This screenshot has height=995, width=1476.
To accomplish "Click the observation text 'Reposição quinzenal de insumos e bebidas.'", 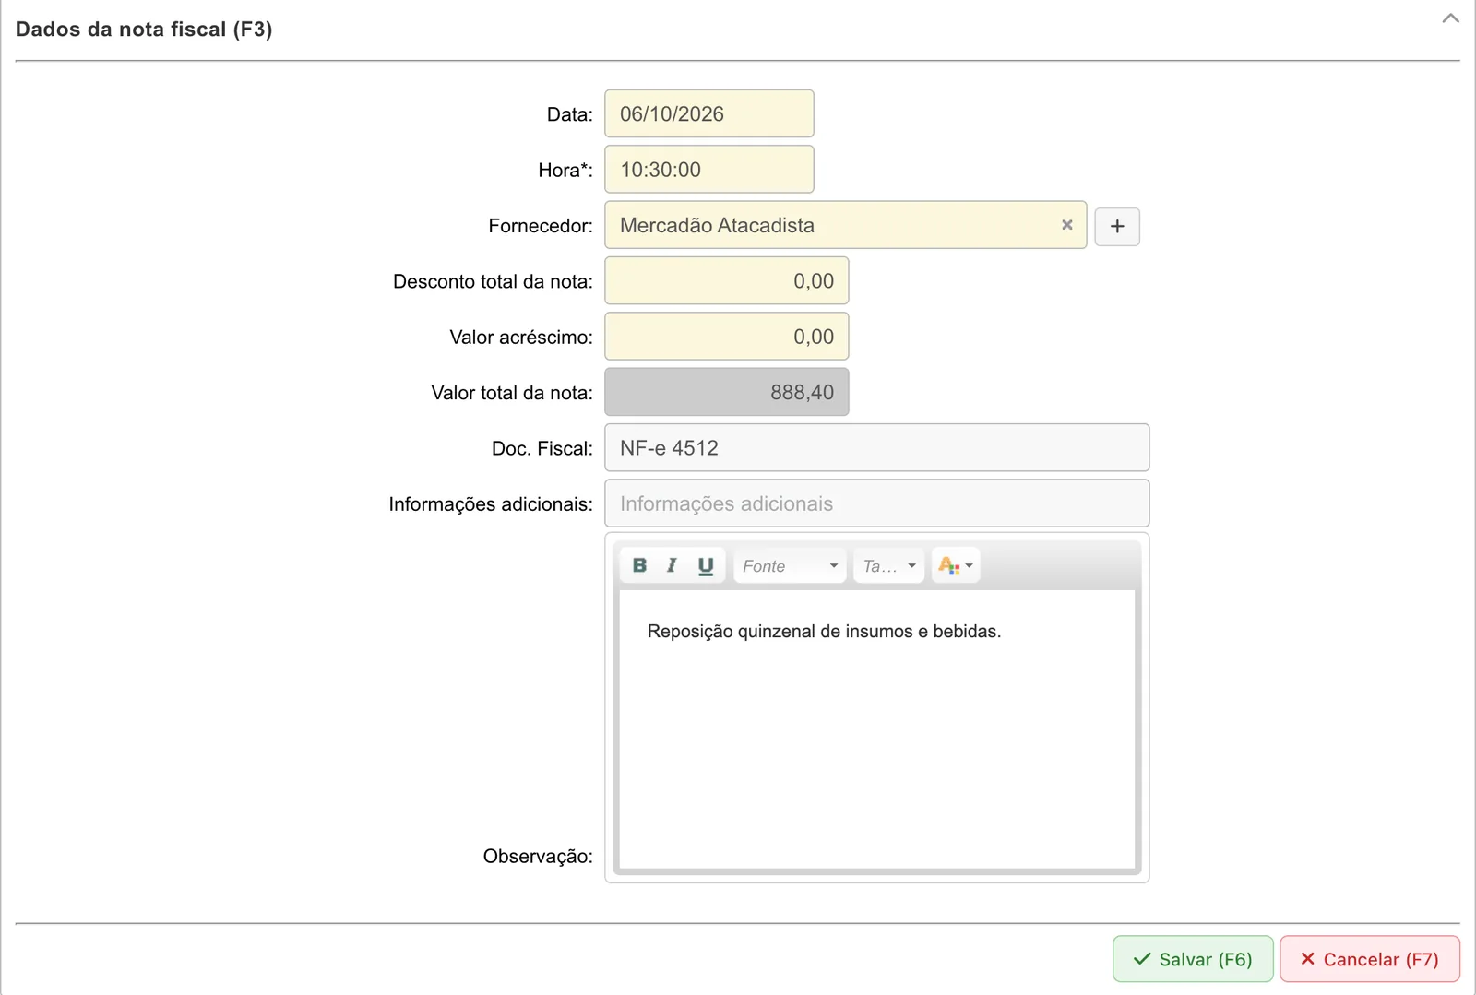I will pyautogui.click(x=824, y=632).
